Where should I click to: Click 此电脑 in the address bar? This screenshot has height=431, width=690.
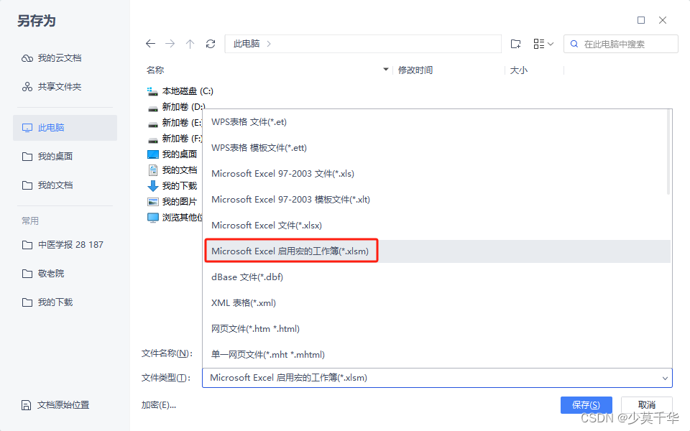247,44
